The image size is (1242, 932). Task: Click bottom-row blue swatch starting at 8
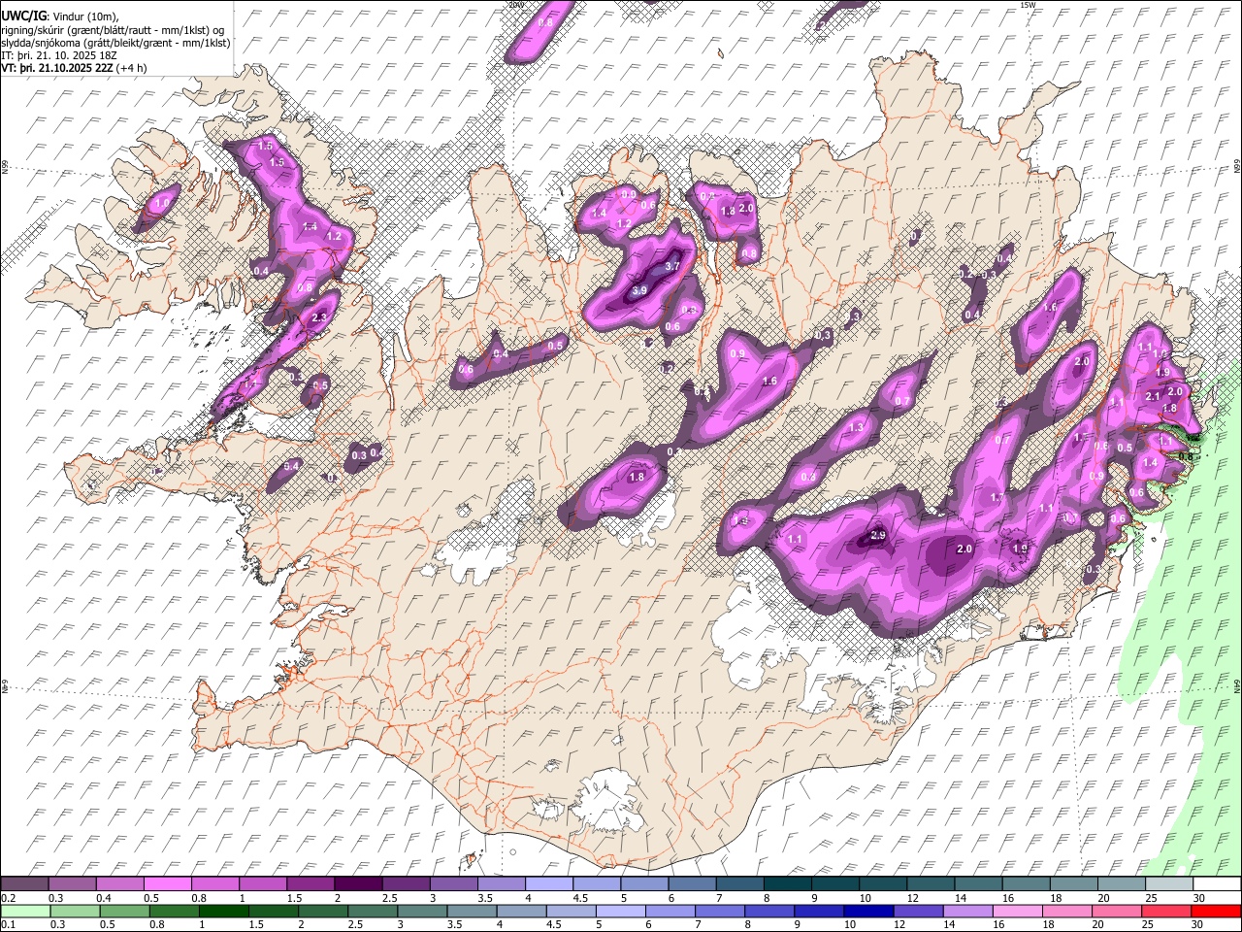click(x=769, y=911)
